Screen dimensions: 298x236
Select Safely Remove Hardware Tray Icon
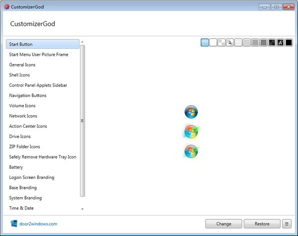pyautogui.click(x=43, y=157)
